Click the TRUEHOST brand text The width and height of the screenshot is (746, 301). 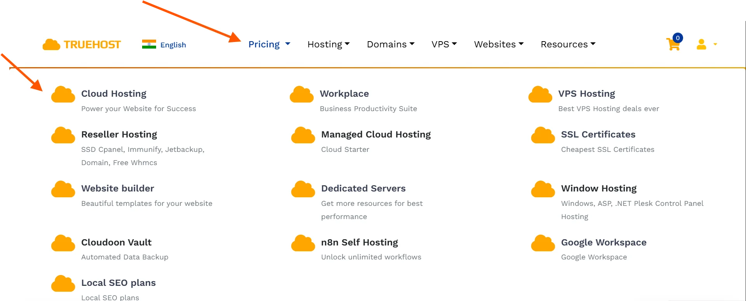pyautogui.click(x=92, y=45)
